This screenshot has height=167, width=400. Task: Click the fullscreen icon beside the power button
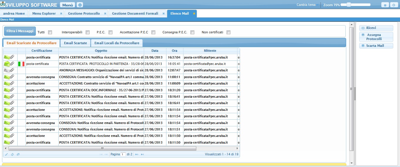[x=385, y=5]
